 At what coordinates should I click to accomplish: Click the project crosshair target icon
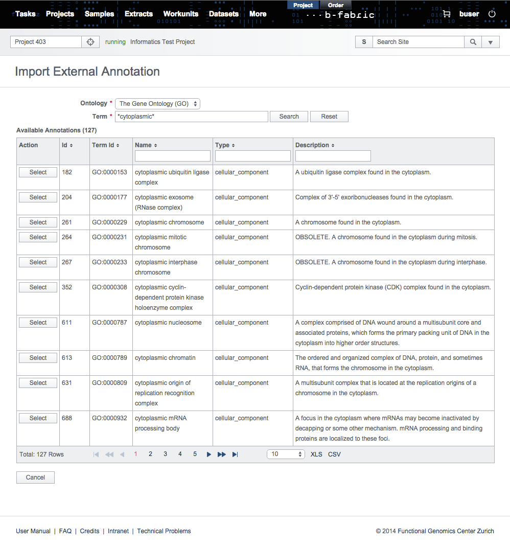tap(90, 42)
